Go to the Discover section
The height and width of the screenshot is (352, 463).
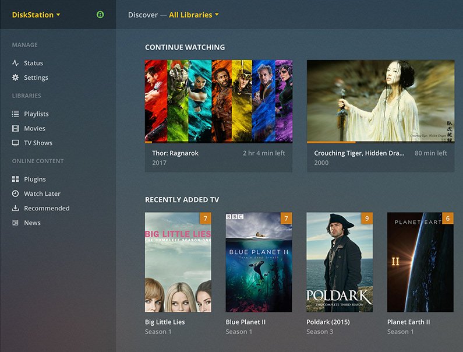[143, 15]
